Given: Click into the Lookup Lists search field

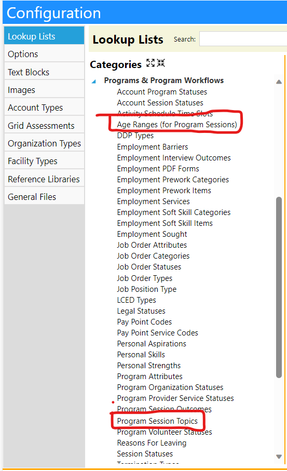Looking at the screenshot, I should pos(243,39).
